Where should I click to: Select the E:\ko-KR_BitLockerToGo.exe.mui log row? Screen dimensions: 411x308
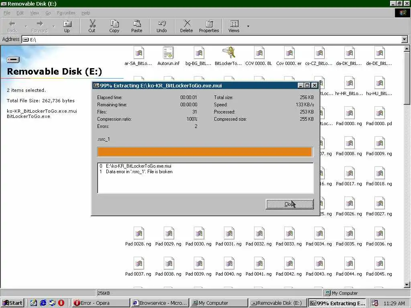(x=205, y=166)
